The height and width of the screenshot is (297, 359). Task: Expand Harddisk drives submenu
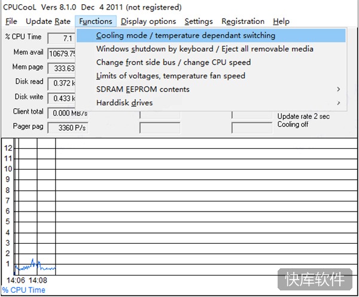click(x=211, y=103)
